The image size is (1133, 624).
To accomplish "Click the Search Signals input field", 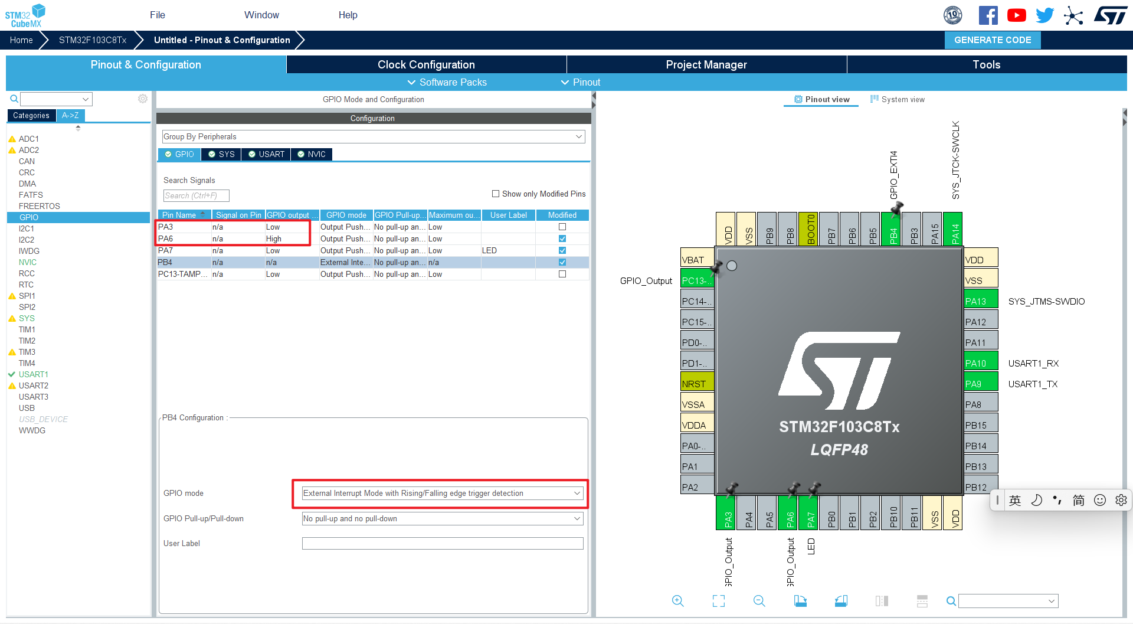I will [x=196, y=195].
